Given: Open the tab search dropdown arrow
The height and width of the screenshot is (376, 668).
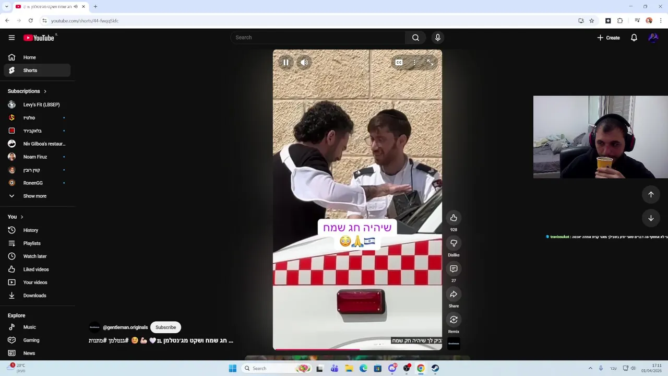Looking at the screenshot, I should (x=6, y=7).
